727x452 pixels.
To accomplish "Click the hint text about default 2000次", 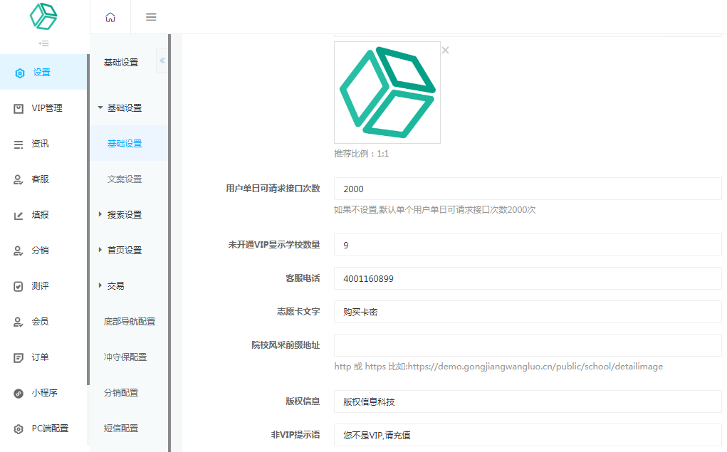I will point(435,209).
